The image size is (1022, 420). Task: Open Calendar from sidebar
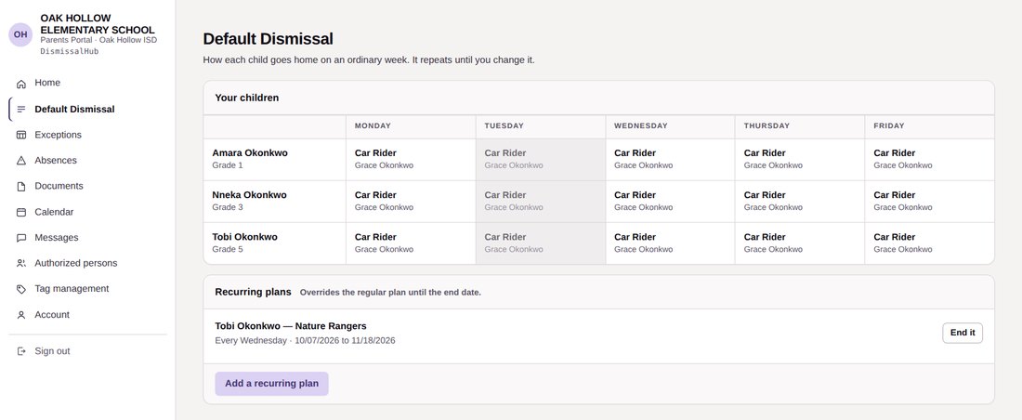click(x=87, y=212)
